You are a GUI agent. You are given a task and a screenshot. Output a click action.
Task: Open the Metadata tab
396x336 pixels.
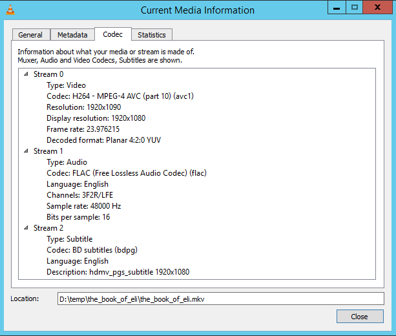pyautogui.click(x=72, y=35)
